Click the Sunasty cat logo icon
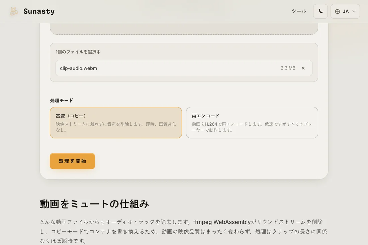Viewport: 368px width, 245px height. 14,11
